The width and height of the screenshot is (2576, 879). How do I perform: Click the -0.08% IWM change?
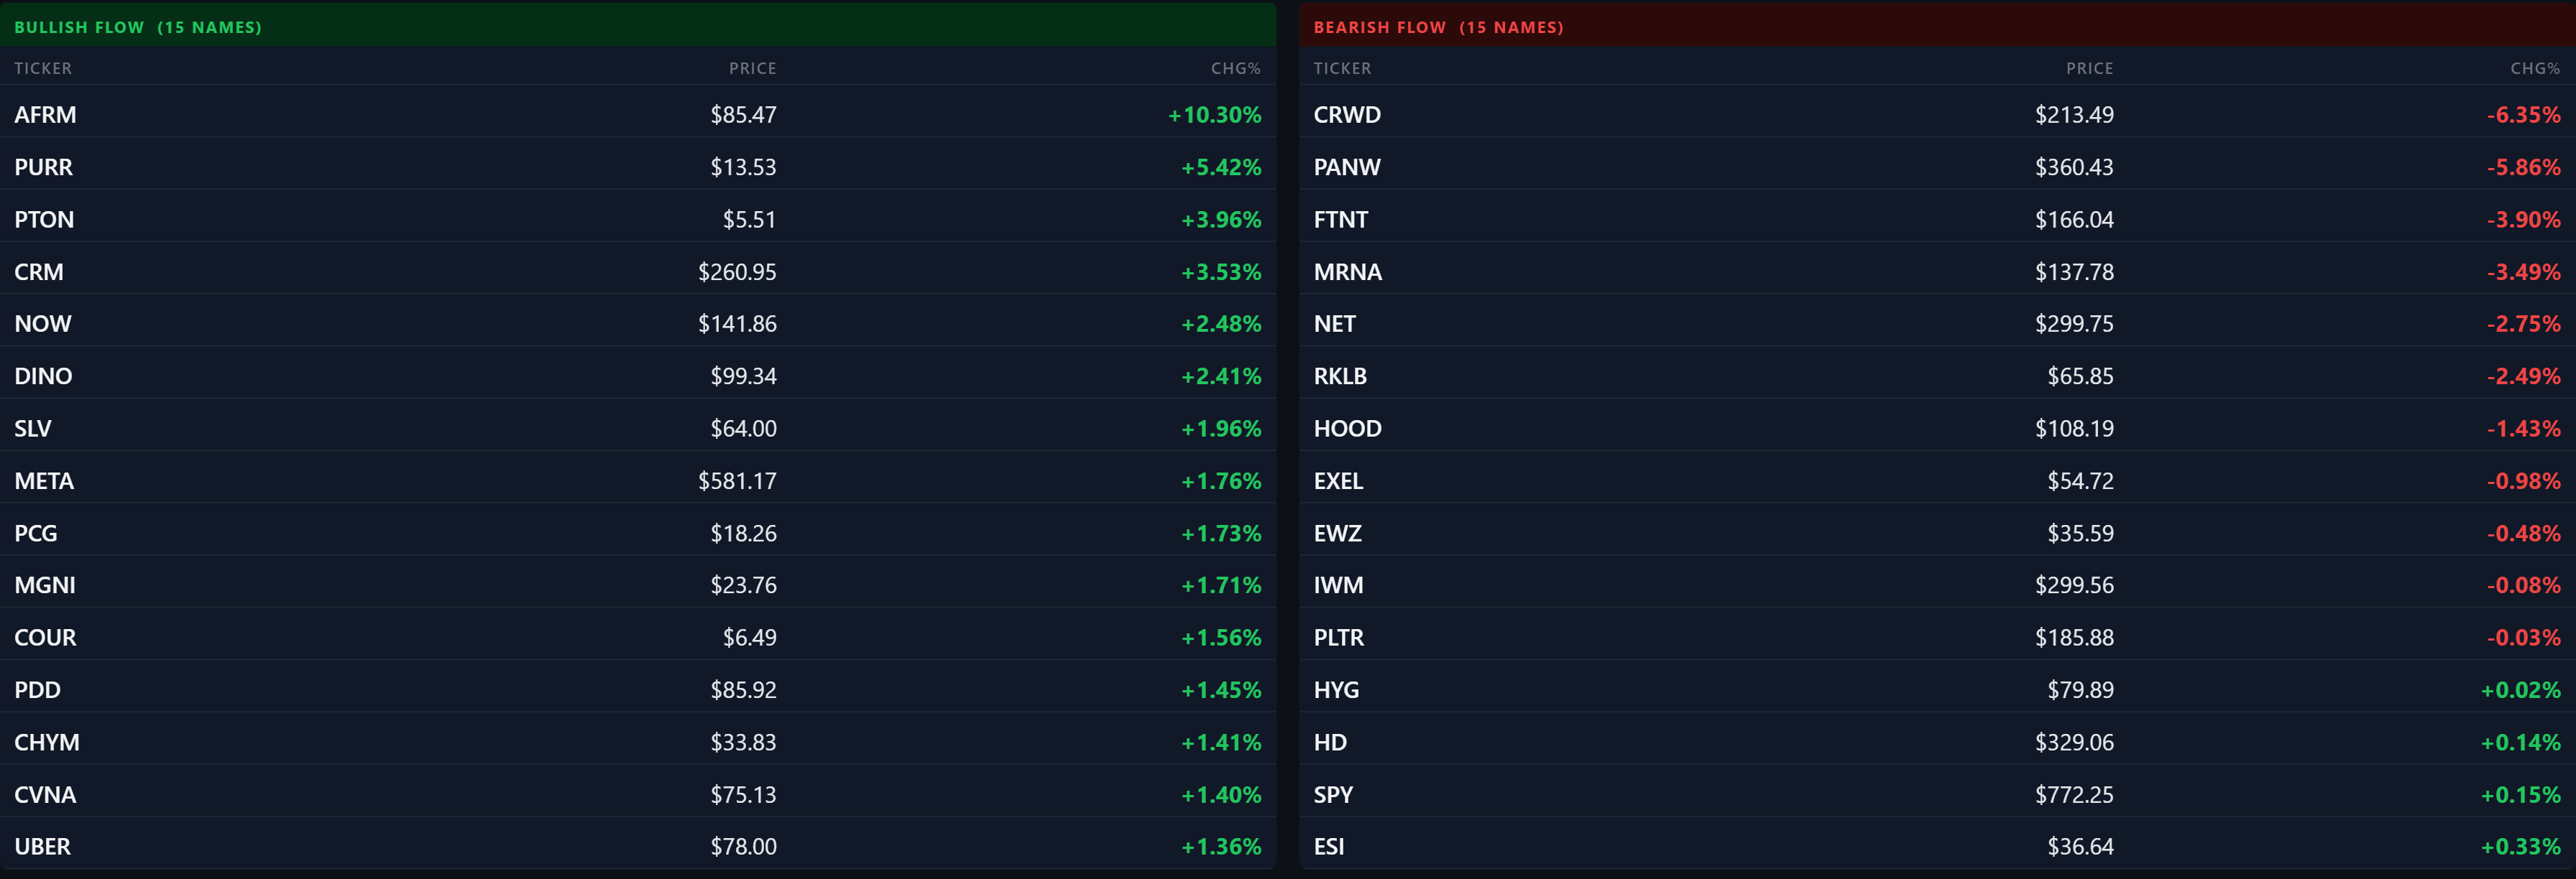click(x=2524, y=585)
